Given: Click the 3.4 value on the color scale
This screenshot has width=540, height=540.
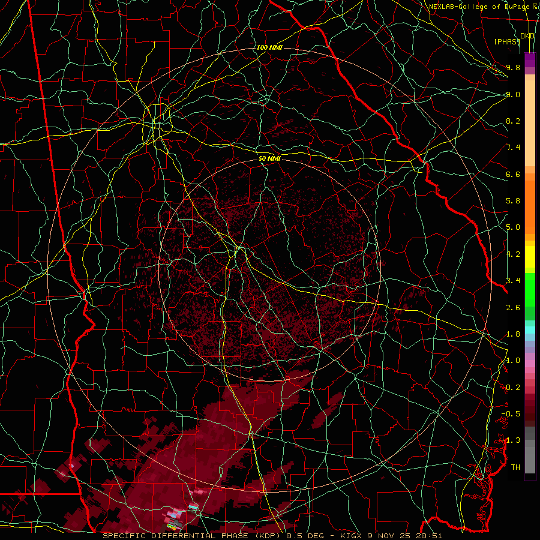Looking at the screenshot, I should tap(513, 281).
